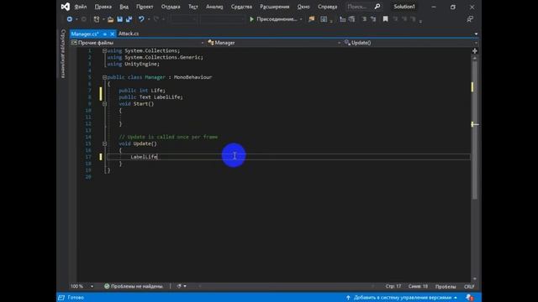Open the Анализ menu
Screen dimensions: 538x302
click(x=214, y=7)
